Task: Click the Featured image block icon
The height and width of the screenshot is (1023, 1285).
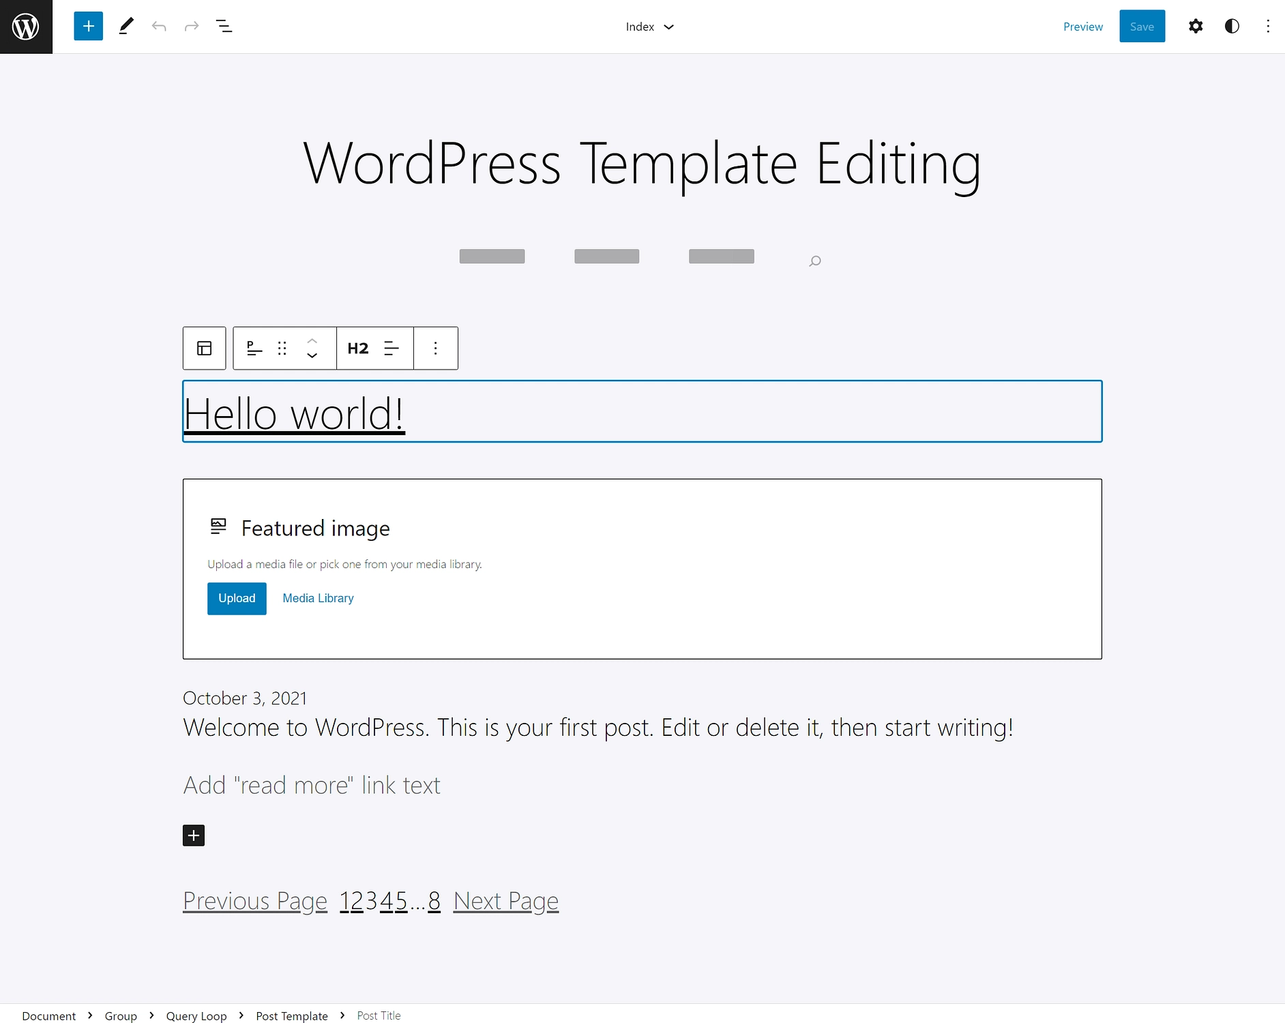Action: click(x=218, y=526)
